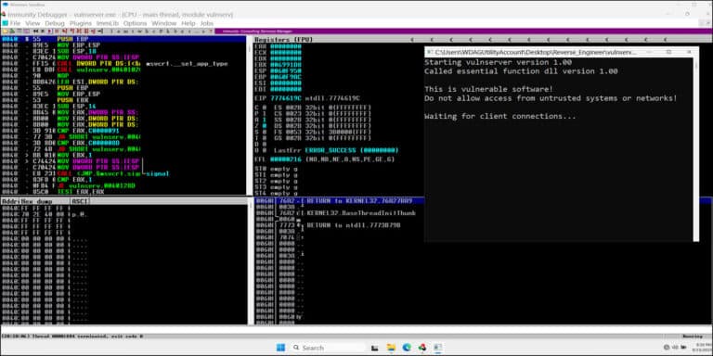Viewport: 713px width, 356px height.
Task: Open the Options menu
Action: coord(135,23)
